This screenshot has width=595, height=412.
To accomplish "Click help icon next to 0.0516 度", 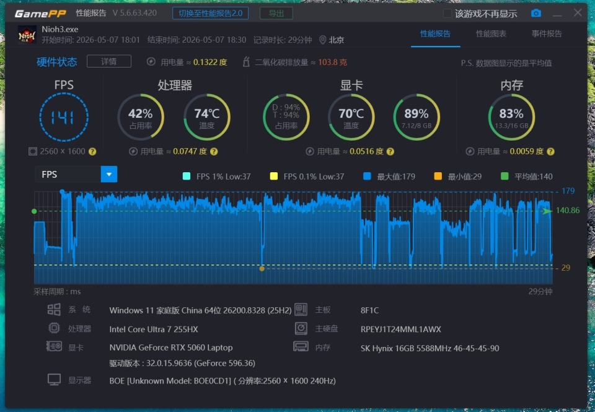I will (x=390, y=152).
